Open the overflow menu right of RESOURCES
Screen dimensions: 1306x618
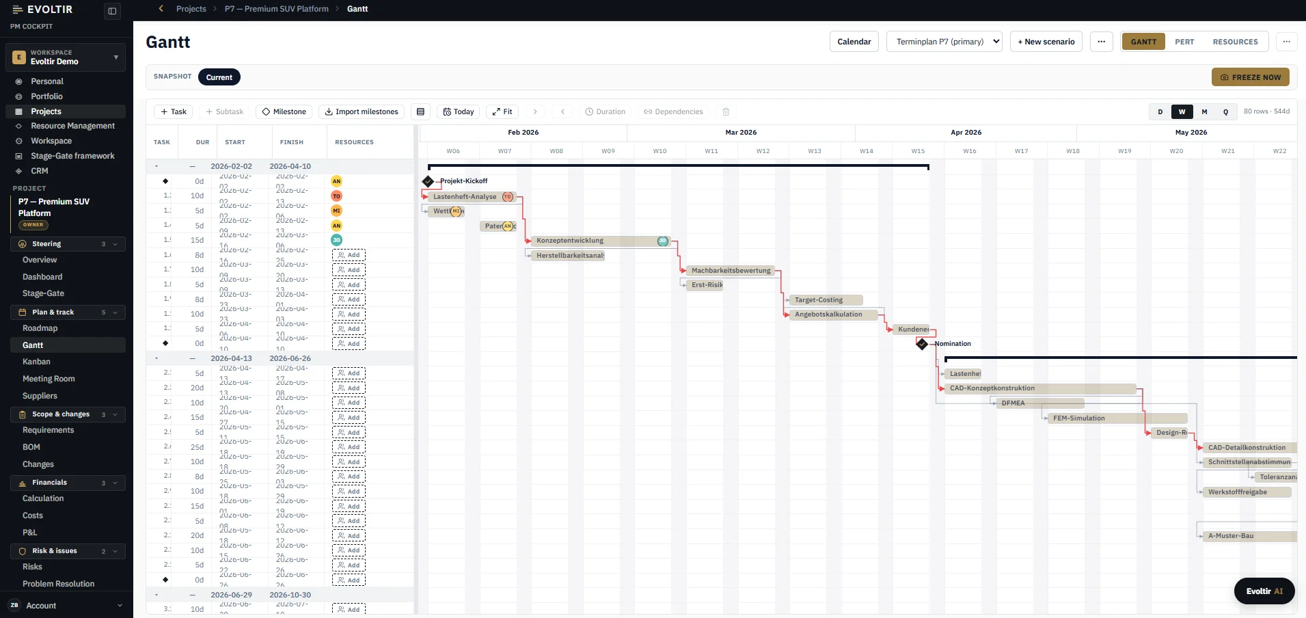coord(1286,42)
